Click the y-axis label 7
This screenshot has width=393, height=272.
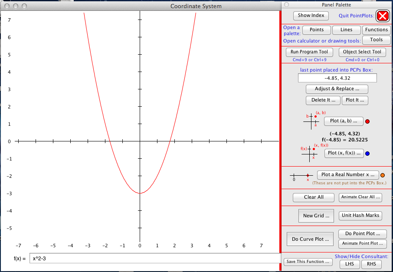pyautogui.click(x=9, y=20)
